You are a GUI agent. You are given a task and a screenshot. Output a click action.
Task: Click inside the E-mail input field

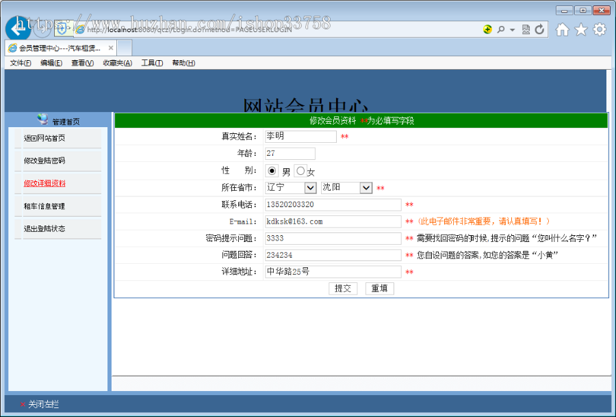[333, 221]
